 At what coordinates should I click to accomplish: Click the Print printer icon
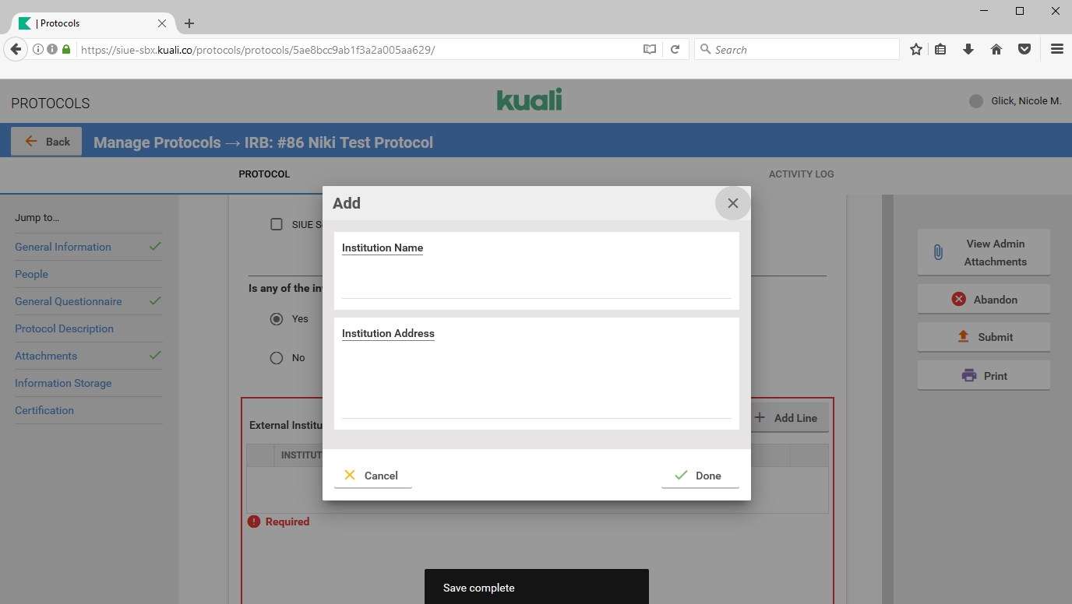pos(968,376)
